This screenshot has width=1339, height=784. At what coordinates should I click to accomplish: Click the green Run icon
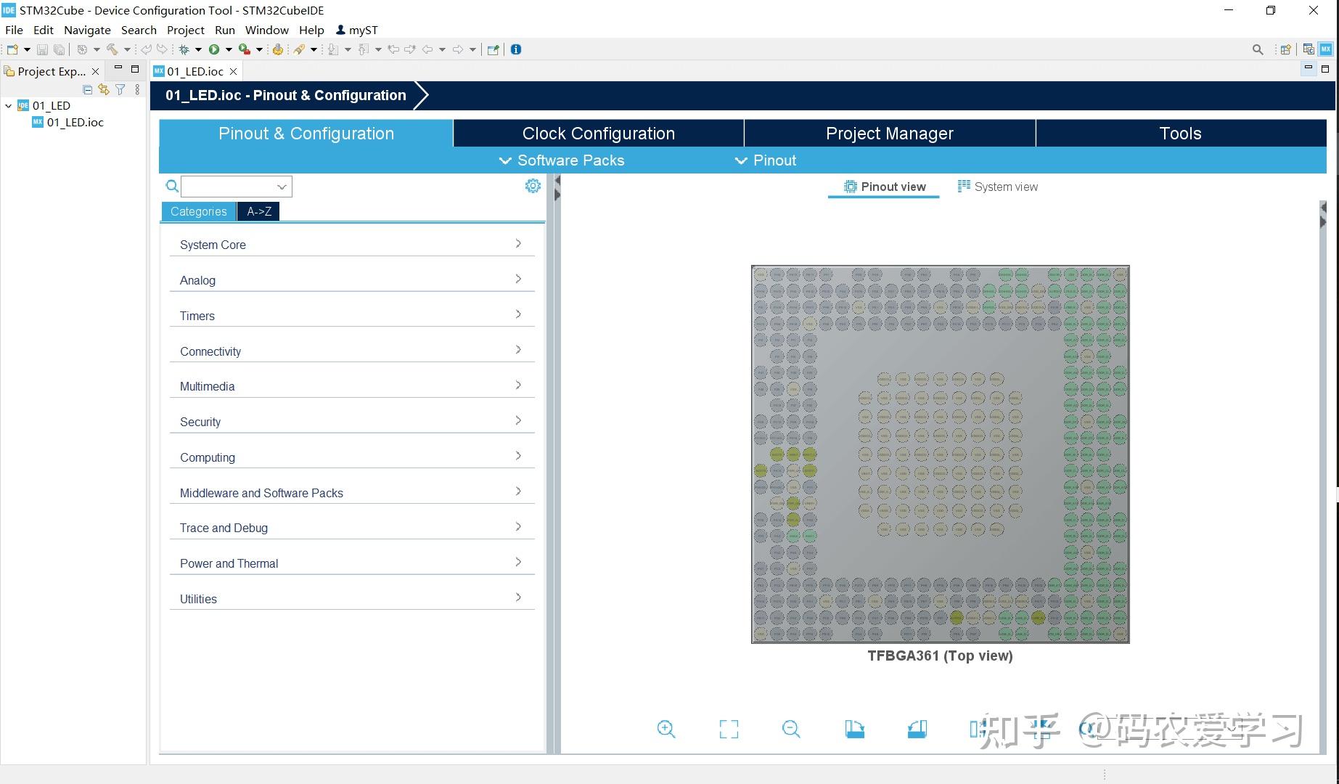pyautogui.click(x=215, y=49)
